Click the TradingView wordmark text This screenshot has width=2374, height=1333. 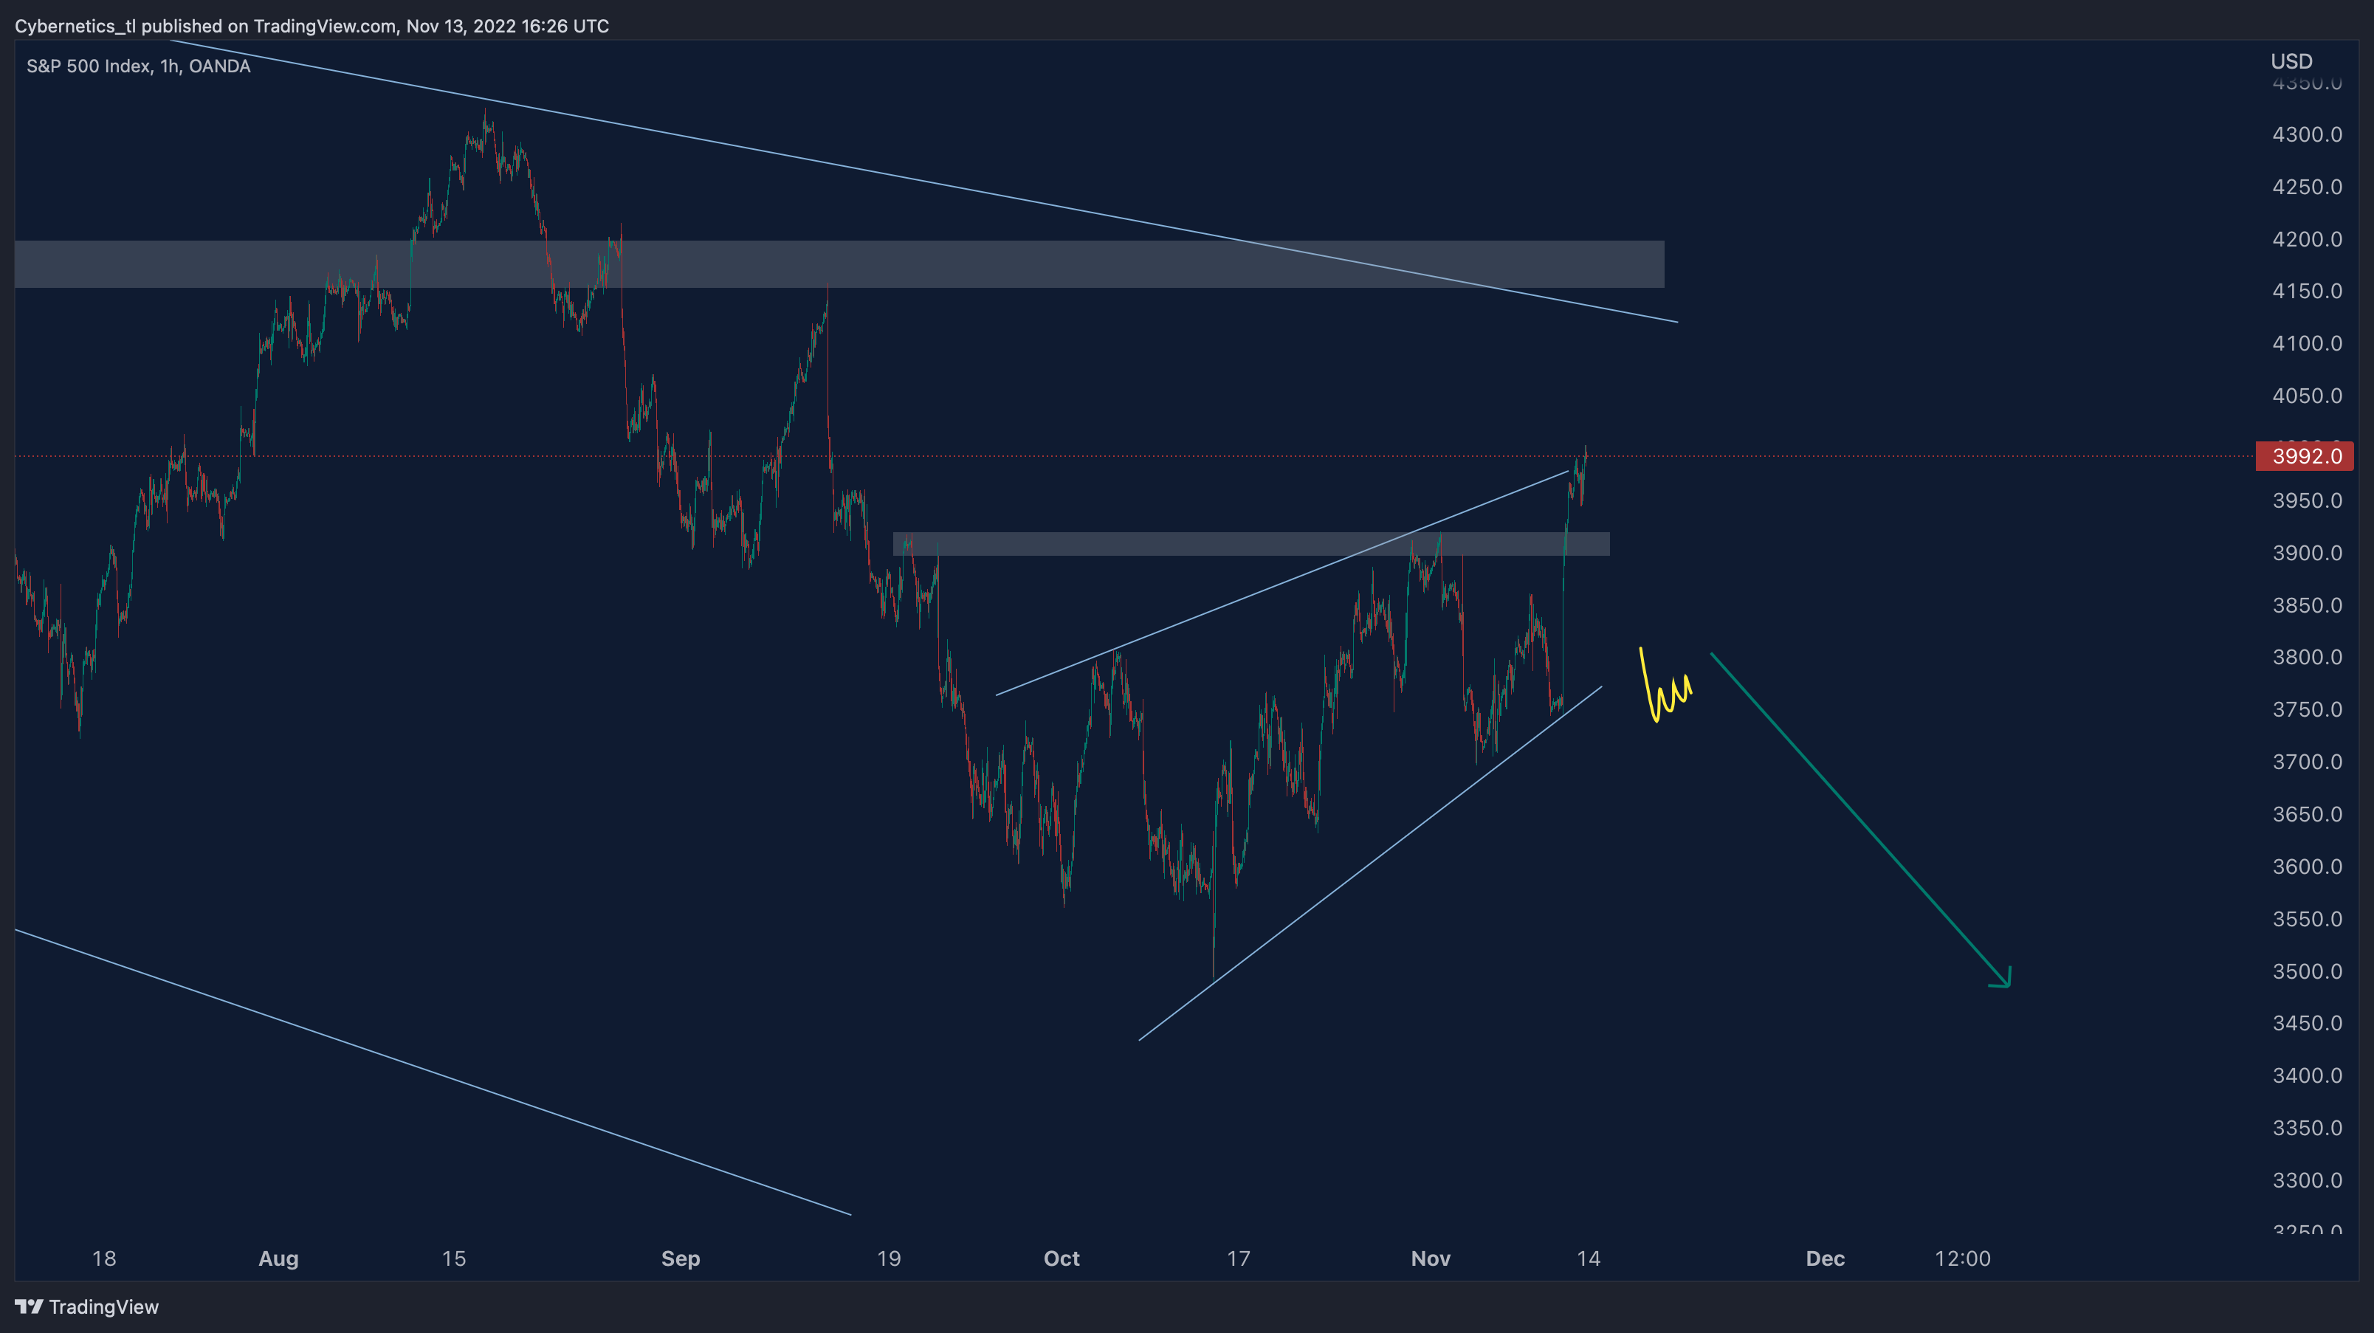103,1306
